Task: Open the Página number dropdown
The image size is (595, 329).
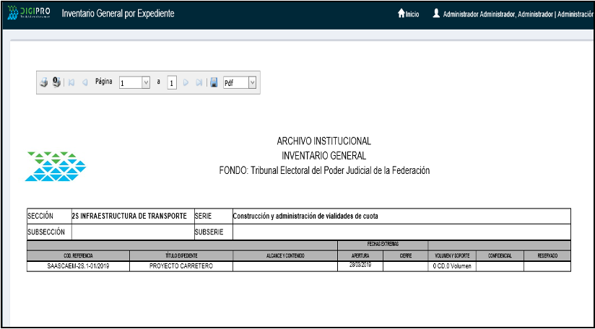Action: click(146, 83)
